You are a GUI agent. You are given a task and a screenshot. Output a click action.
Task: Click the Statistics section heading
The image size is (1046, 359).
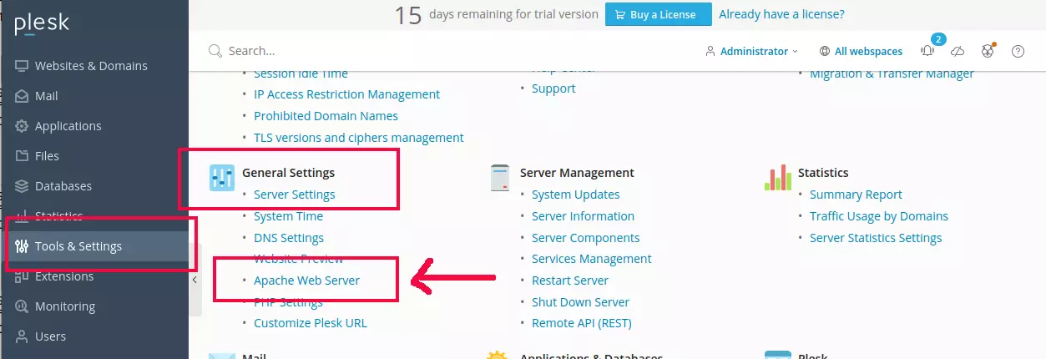(823, 173)
